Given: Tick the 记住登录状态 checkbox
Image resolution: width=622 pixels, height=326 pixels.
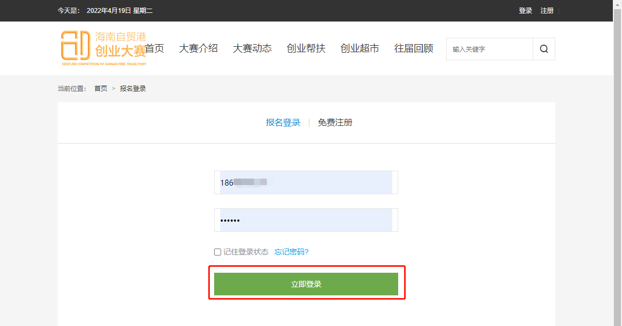Looking at the screenshot, I should pos(217,252).
